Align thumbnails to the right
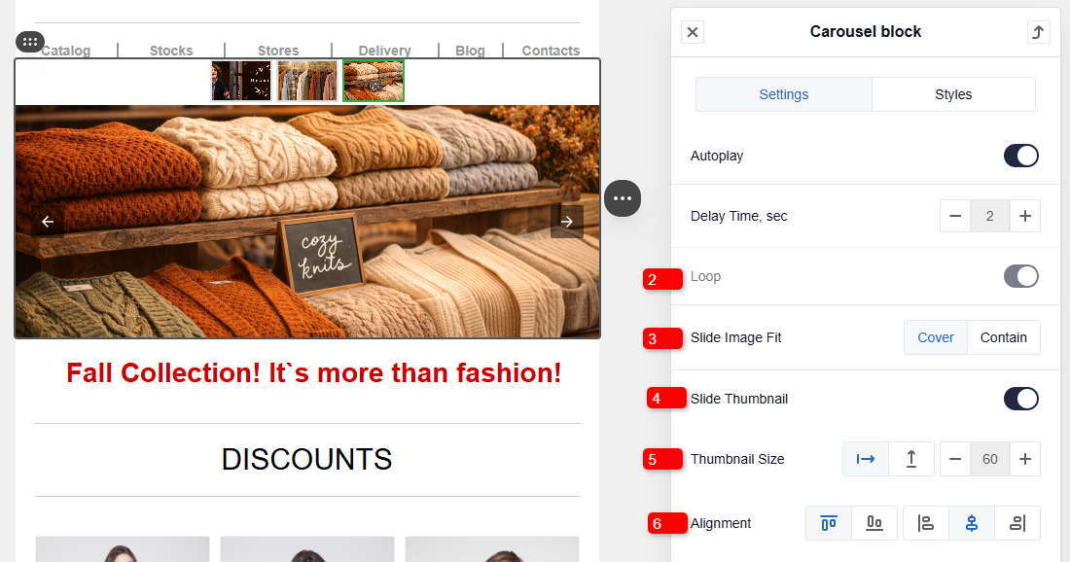The image size is (1070, 562). [x=1017, y=523]
